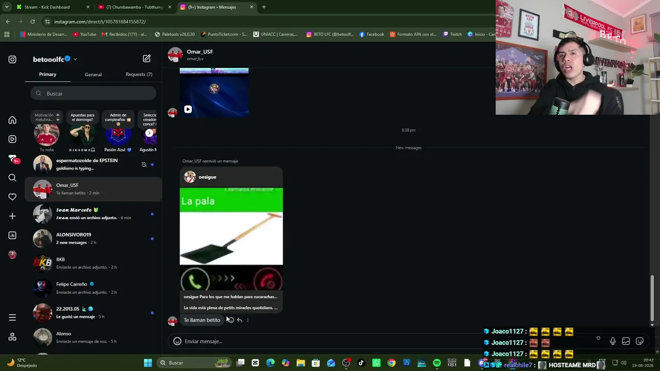Show next notes with the arrow button
The height and width of the screenshot is (371, 660).
[149, 133]
